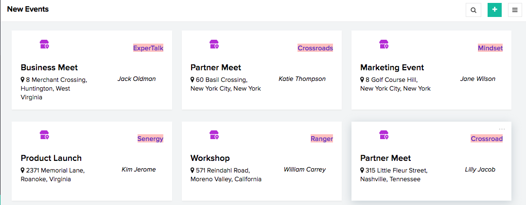
Task: Open the Crossroad link on Lilly Jacob's card
Action: pos(487,139)
